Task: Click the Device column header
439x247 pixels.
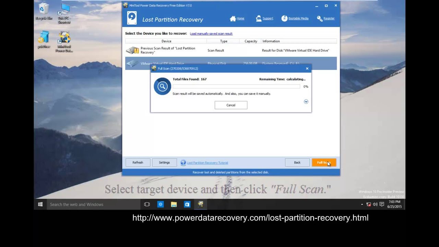Action: point(166,41)
